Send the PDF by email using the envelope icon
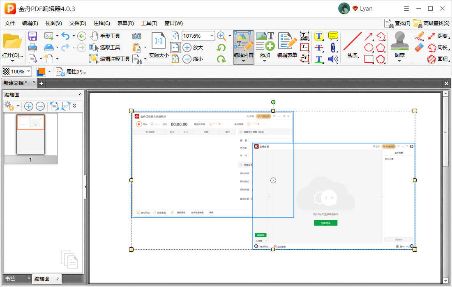This screenshot has height=287, width=452. click(x=49, y=36)
